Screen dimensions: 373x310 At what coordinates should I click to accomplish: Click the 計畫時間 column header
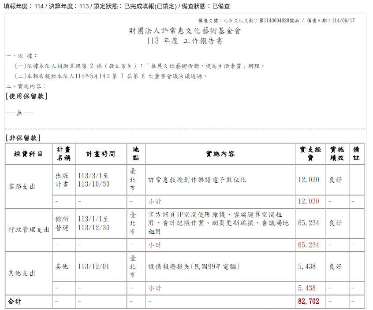101,154
